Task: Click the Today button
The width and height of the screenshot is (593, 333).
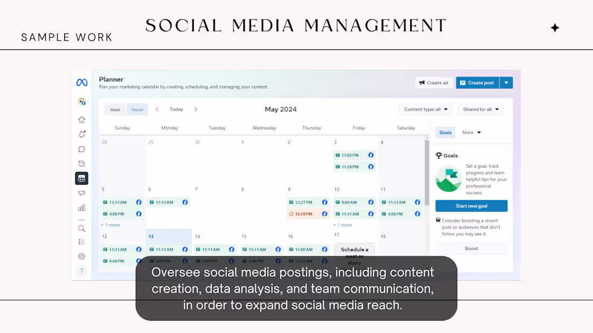Action: [176, 109]
